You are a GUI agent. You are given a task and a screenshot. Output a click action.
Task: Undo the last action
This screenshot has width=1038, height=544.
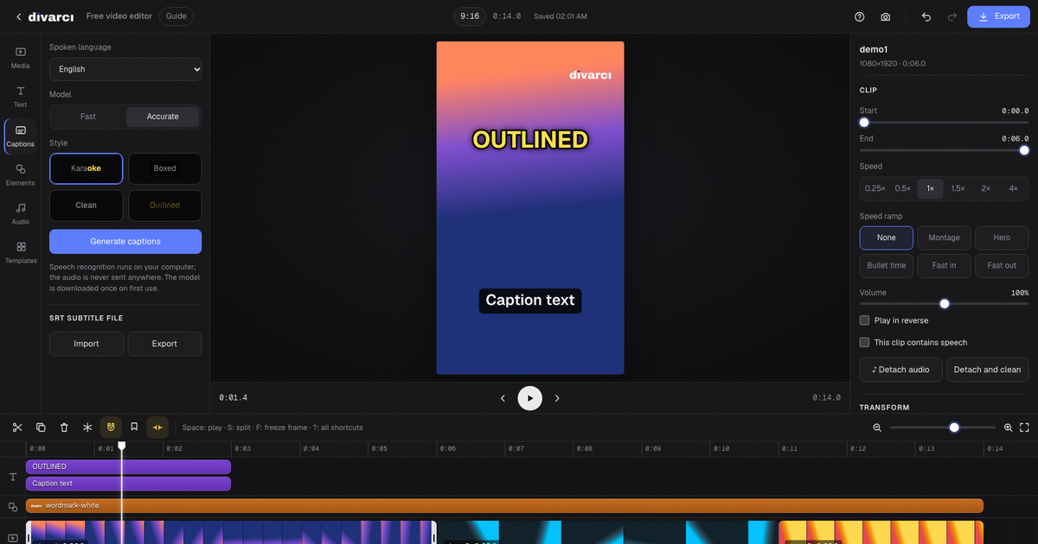tap(926, 16)
